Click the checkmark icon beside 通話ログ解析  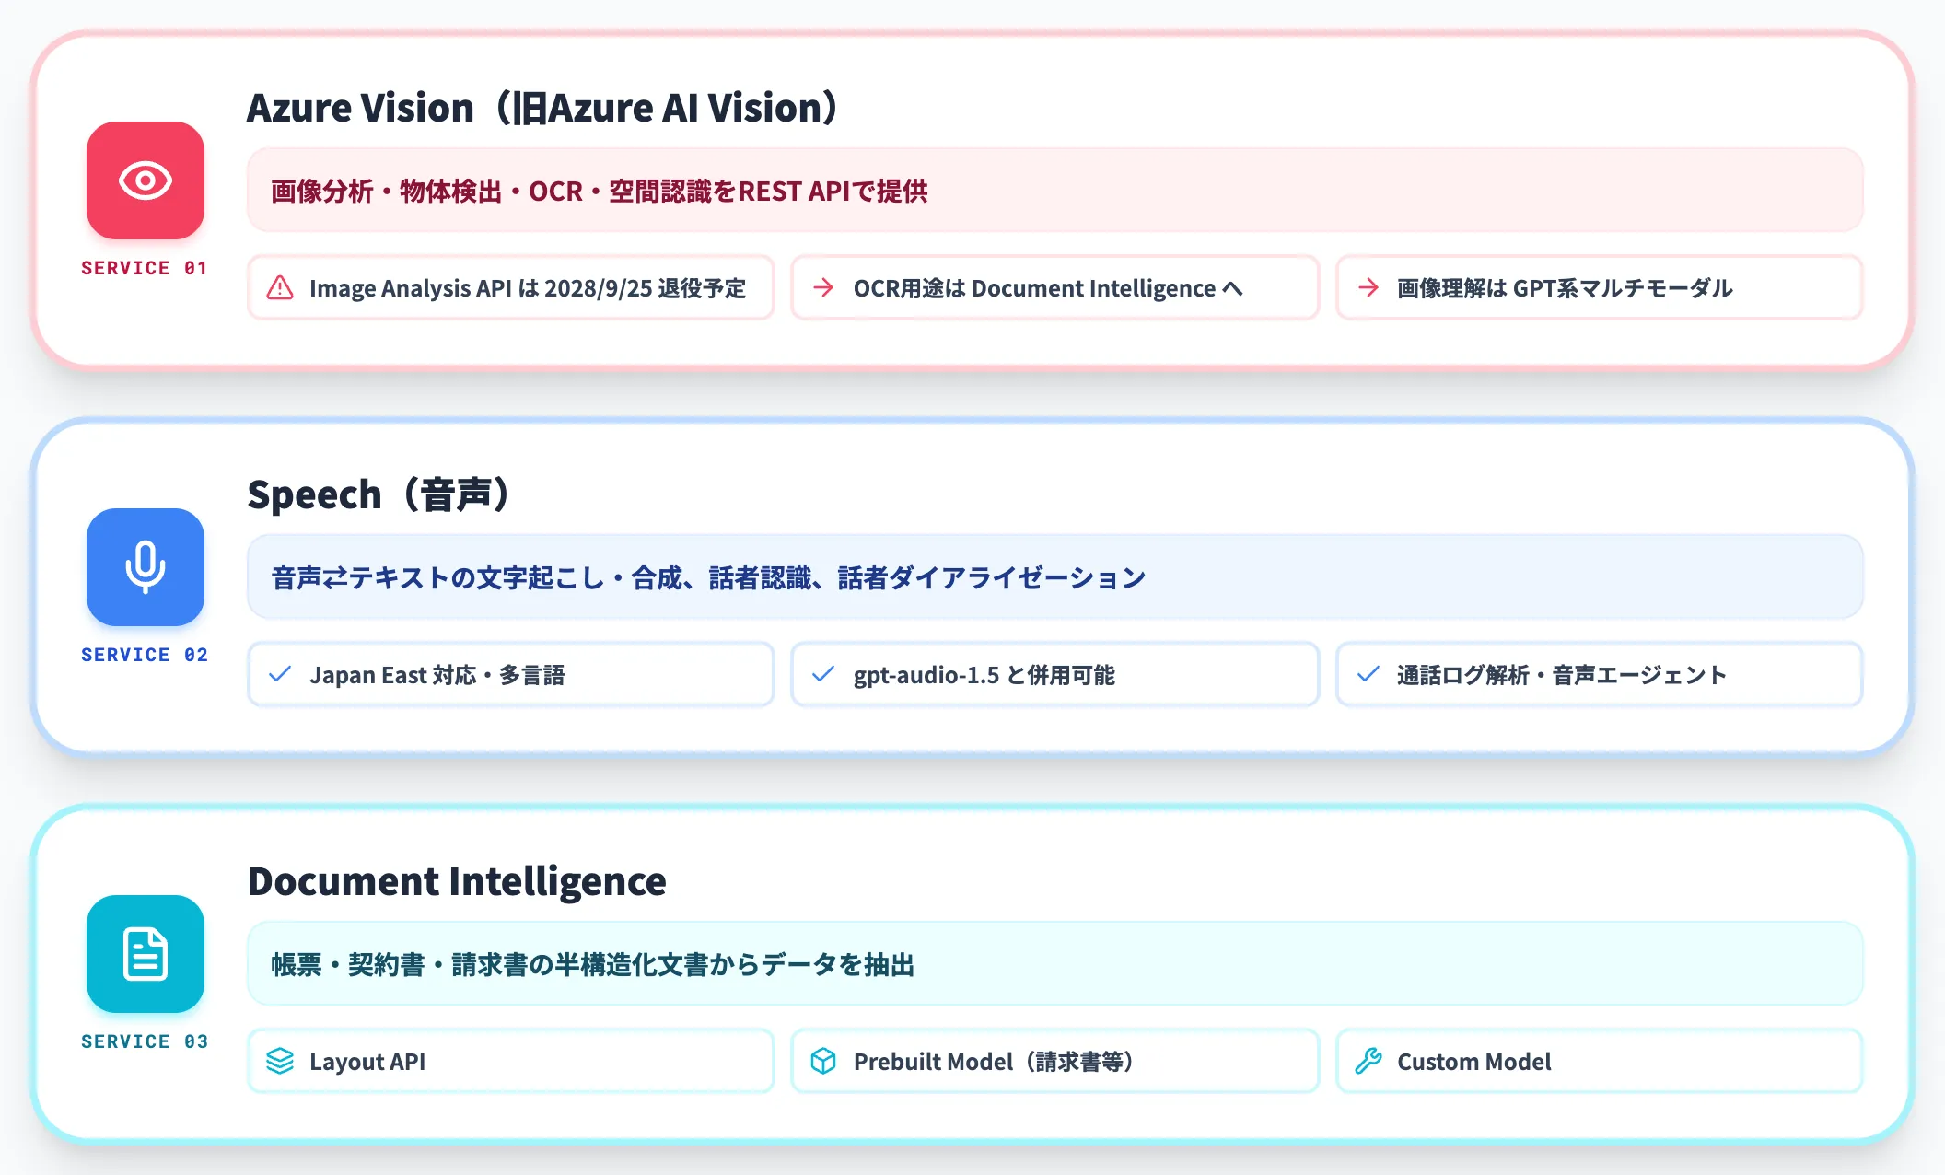(1368, 675)
